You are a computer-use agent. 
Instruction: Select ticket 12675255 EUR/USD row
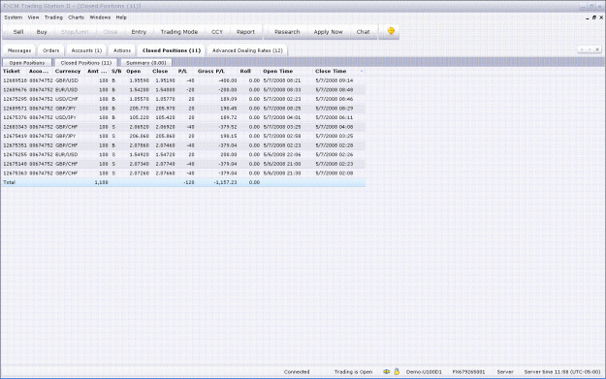(x=183, y=154)
